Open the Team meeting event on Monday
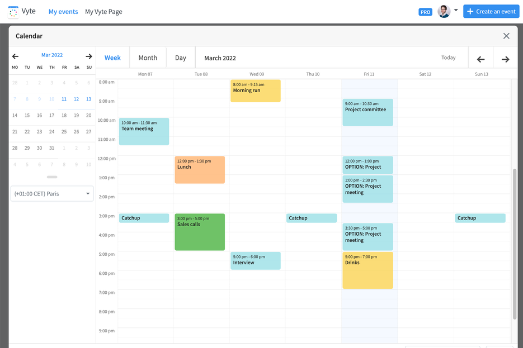Screen dimensions: 523x348 coord(144,131)
